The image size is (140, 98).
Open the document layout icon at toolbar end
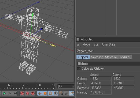coord(72,93)
